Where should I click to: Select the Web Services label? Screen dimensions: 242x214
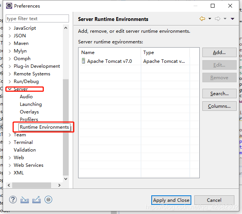click(x=29, y=165)
